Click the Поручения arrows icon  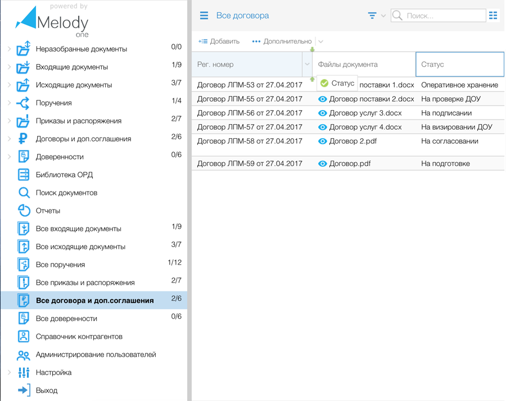click(x=24, y=103)
